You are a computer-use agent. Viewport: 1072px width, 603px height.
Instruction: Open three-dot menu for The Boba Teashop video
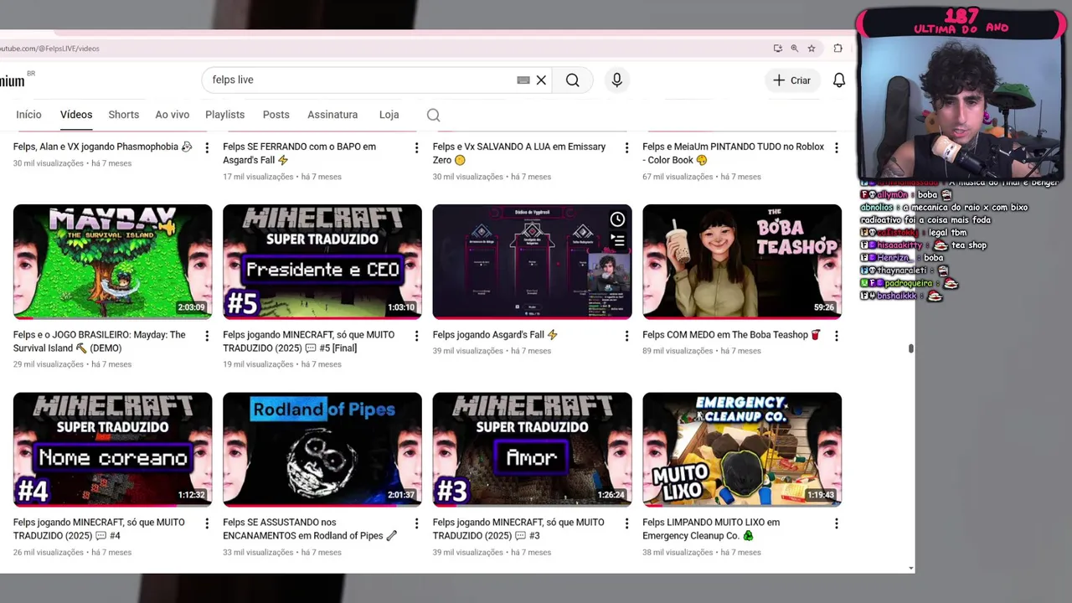[836, 336]
